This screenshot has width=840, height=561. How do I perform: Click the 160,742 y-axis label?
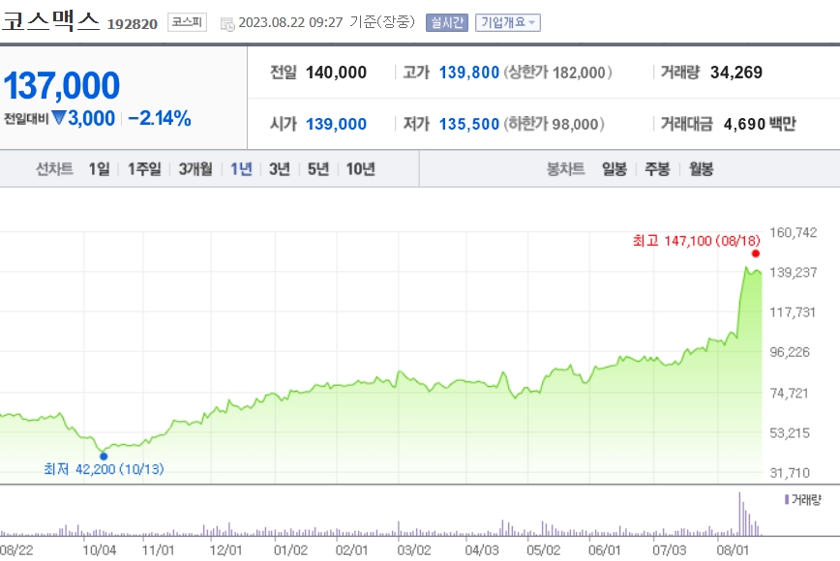[x=794, y=232]
